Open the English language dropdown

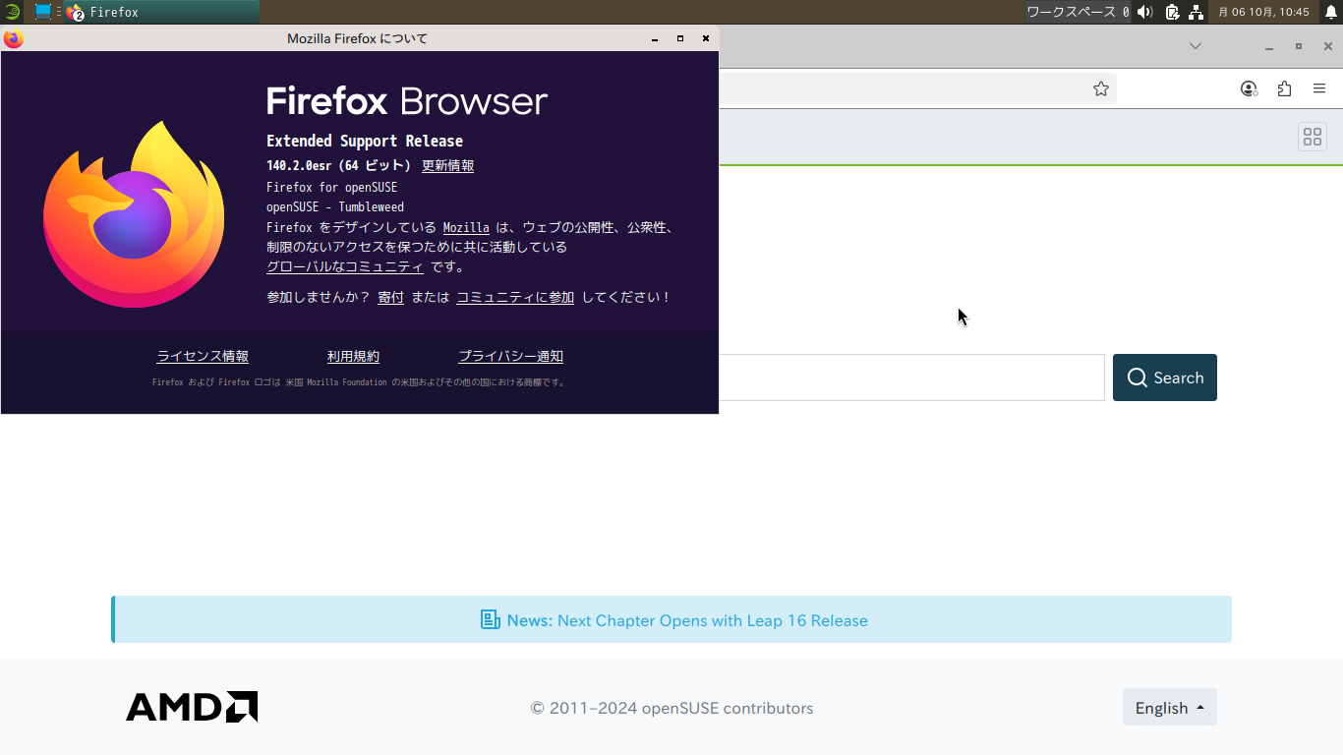click(1170, 707)
